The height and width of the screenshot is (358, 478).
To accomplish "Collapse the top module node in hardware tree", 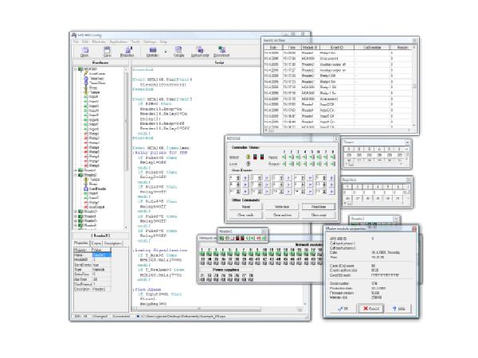I will point(76,69).
